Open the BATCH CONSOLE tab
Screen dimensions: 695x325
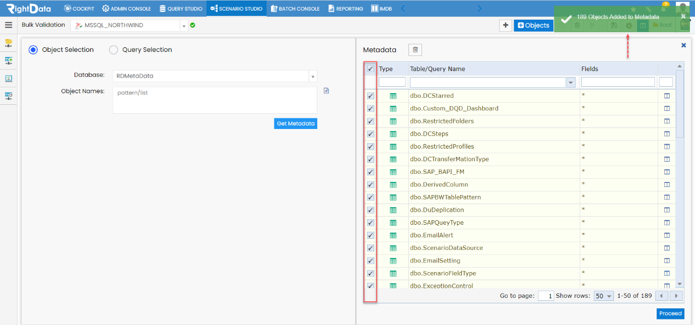(x=295, y=9)
